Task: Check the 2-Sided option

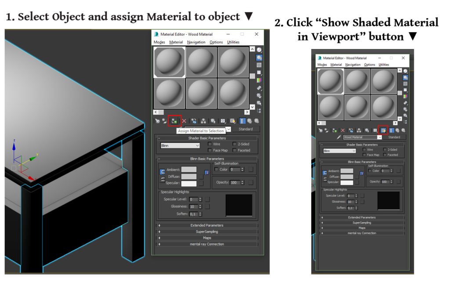Action: [235, 144]
